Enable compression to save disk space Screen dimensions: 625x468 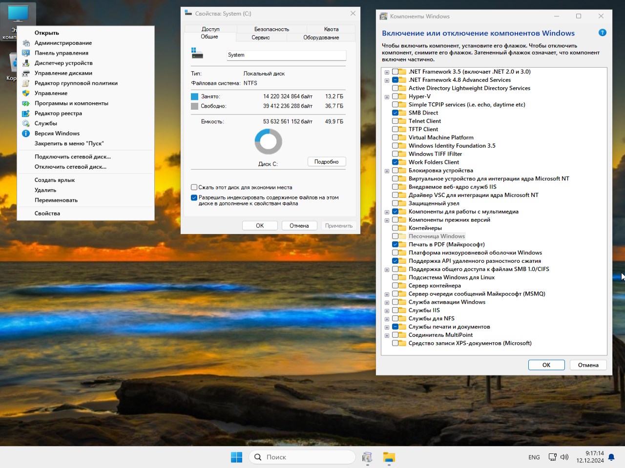194,187
